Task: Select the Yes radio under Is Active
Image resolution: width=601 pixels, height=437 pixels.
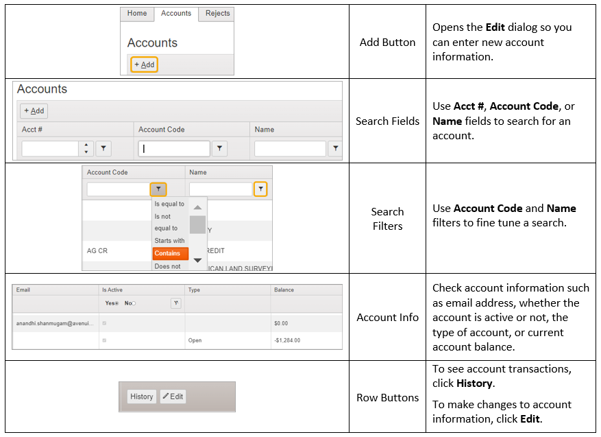Action: 119,303
